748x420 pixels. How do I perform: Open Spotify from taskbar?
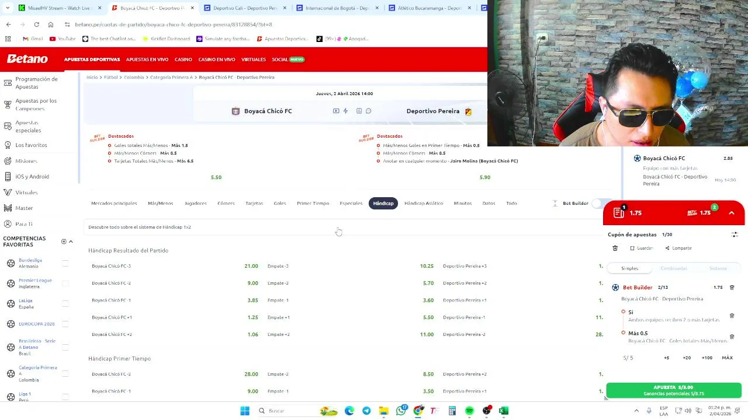tap(469, 411)
